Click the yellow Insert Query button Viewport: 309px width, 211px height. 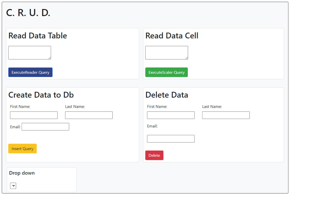coord(22,149)
